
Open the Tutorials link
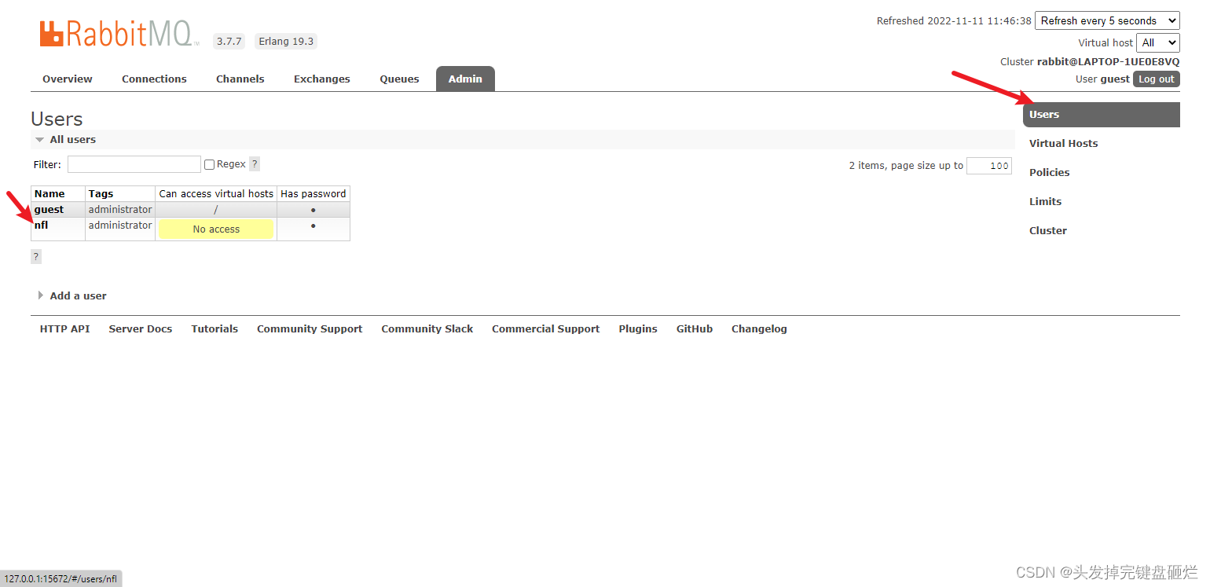(x=214, y=329)
